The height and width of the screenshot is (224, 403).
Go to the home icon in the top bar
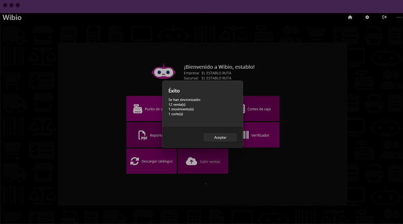click(350, 17)
